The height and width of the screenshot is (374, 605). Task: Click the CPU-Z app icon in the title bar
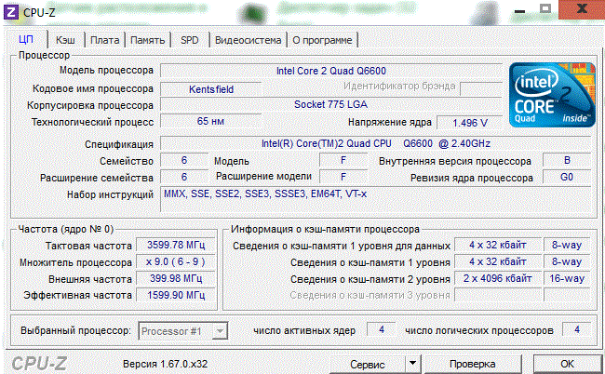10,12
